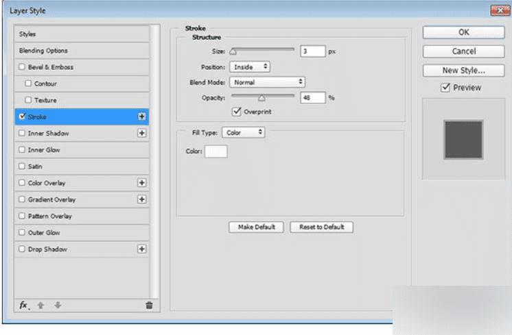512x335 pixels.
Task: Select the Outer Glow effect row
Action: (82, 232)
